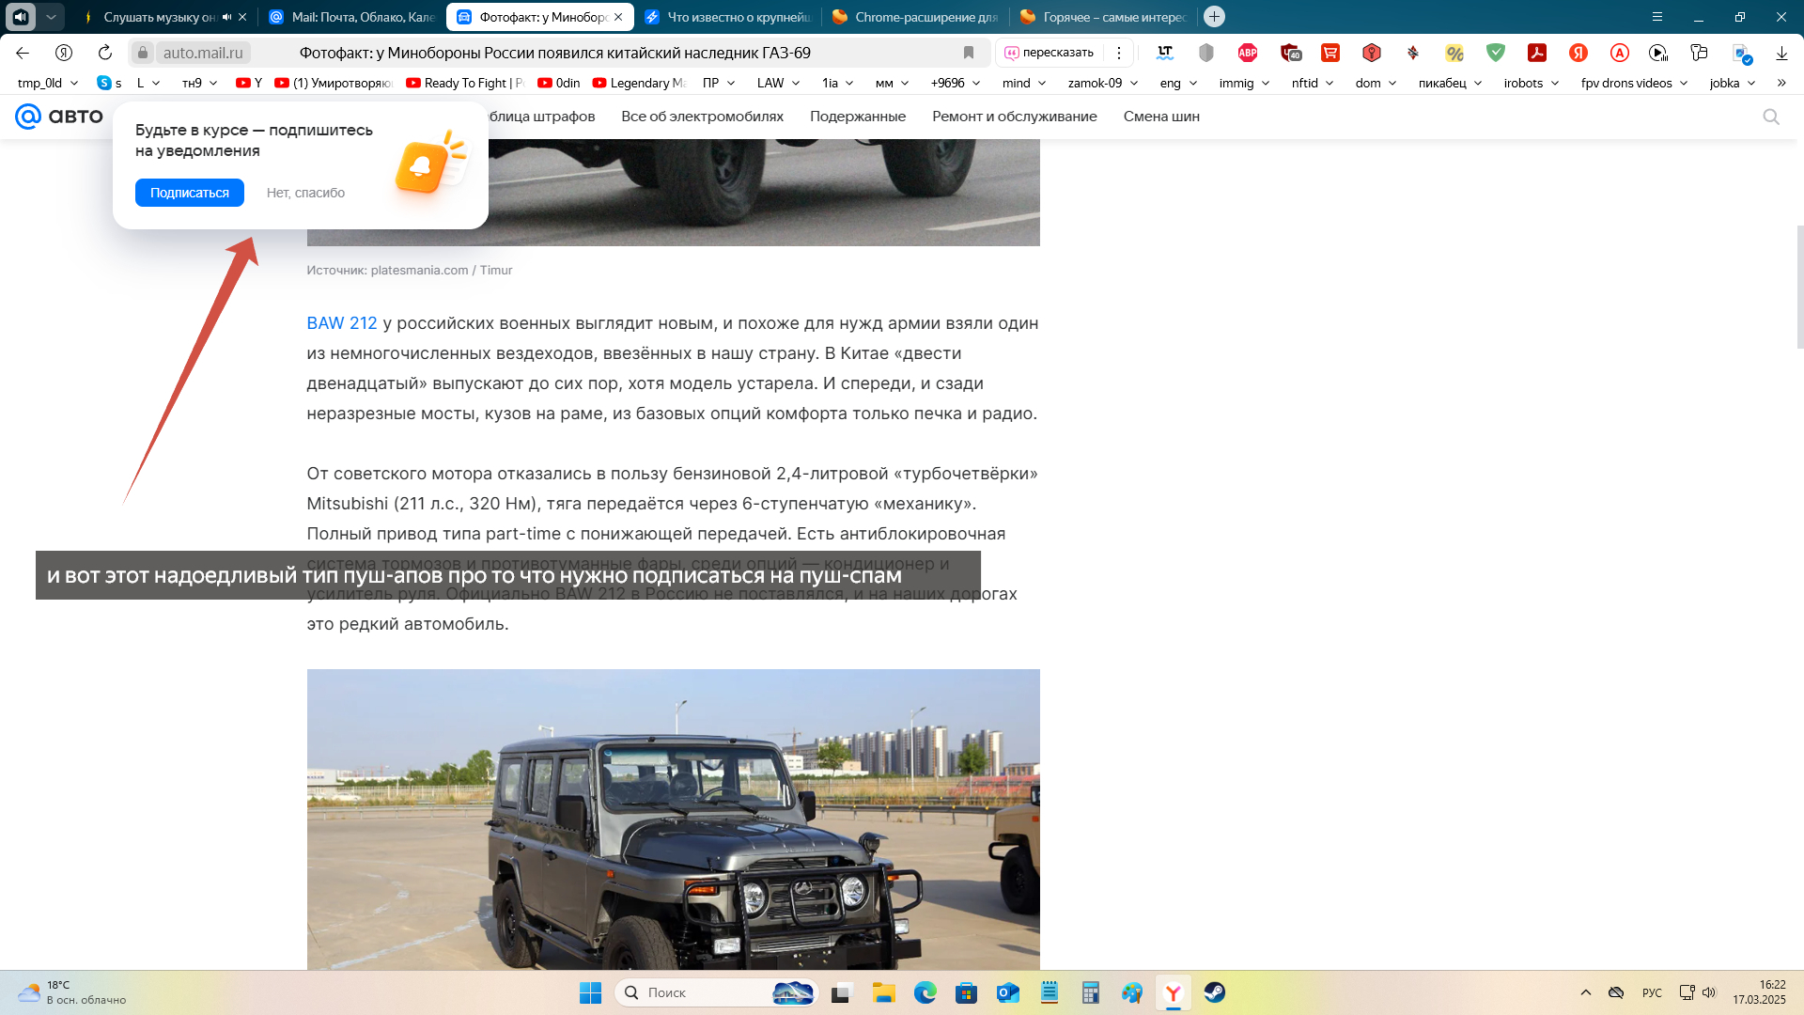Viewport: 1804px width, 1015px height.
Task: Expand the пикабец bookmarks folder
Action: tap(1450, 83)
